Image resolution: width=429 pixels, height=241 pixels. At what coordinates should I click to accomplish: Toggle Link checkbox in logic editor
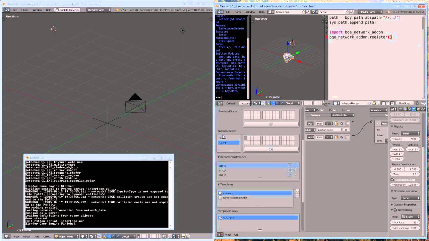coord(343,110)
